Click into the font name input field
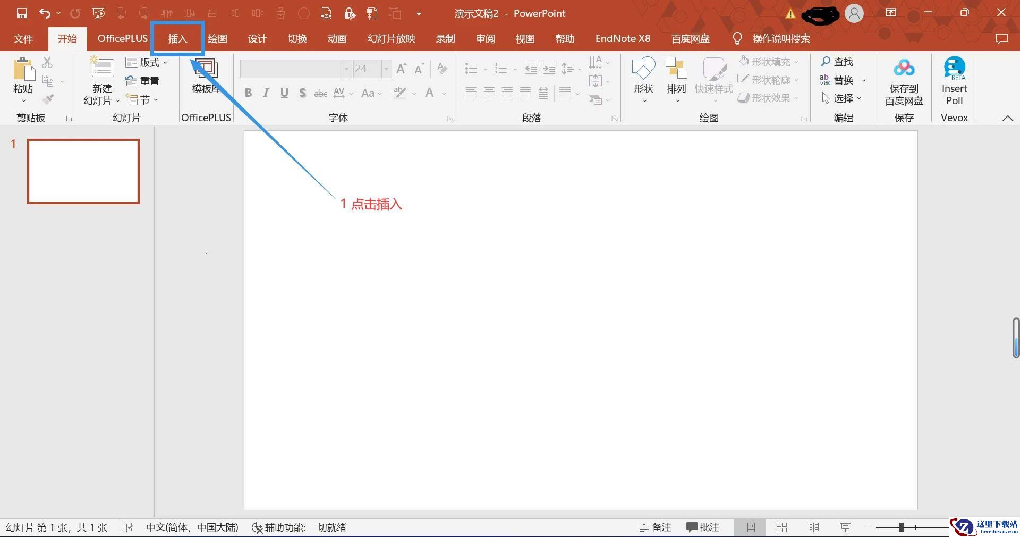Screen dimensions: 1020x537 pos(291,69)
